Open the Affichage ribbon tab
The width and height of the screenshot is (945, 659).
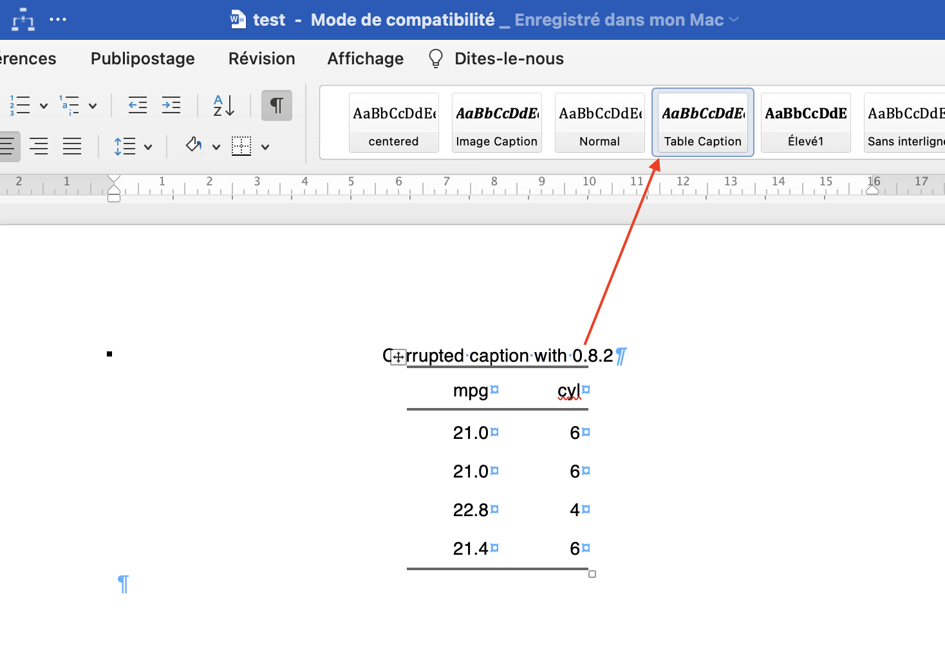tap(365, 59)
